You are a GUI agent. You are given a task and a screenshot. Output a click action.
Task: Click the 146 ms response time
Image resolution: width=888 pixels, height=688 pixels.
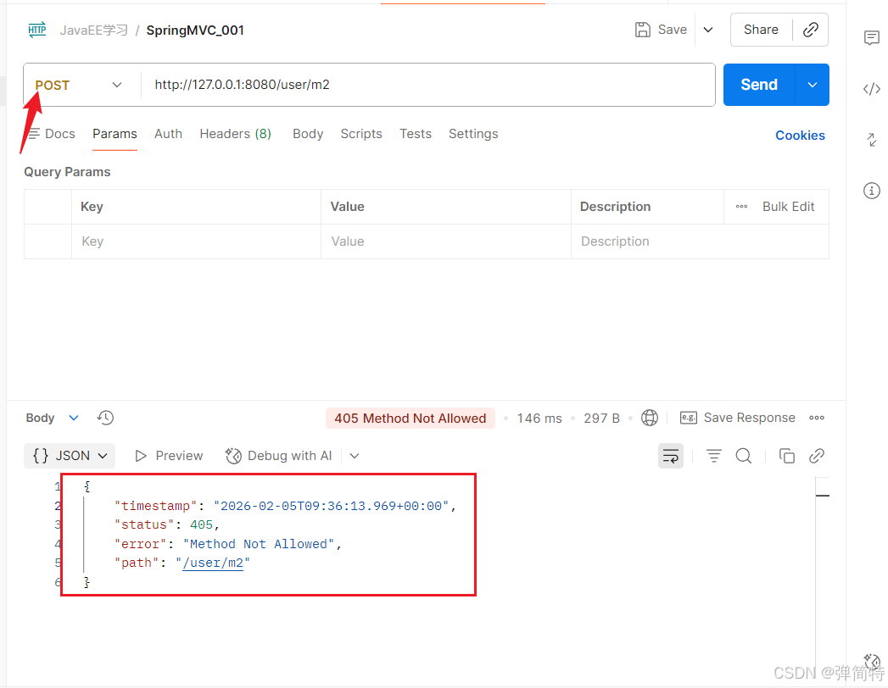coord(539,418)
